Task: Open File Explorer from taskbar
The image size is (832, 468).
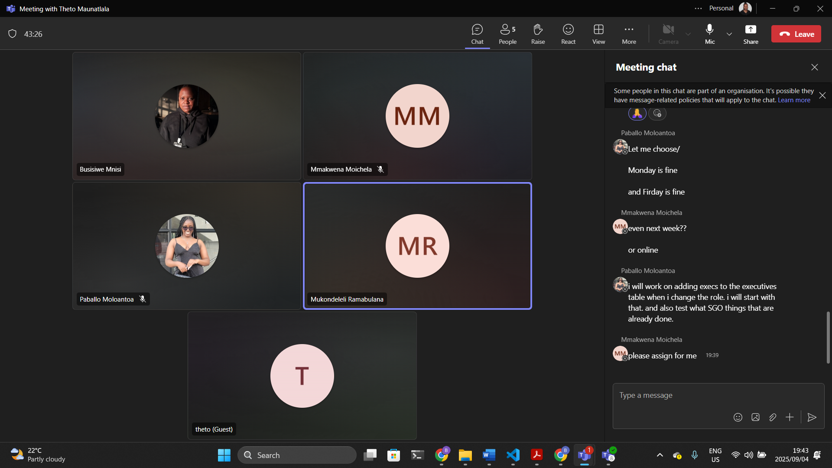Action: point(465,455)
